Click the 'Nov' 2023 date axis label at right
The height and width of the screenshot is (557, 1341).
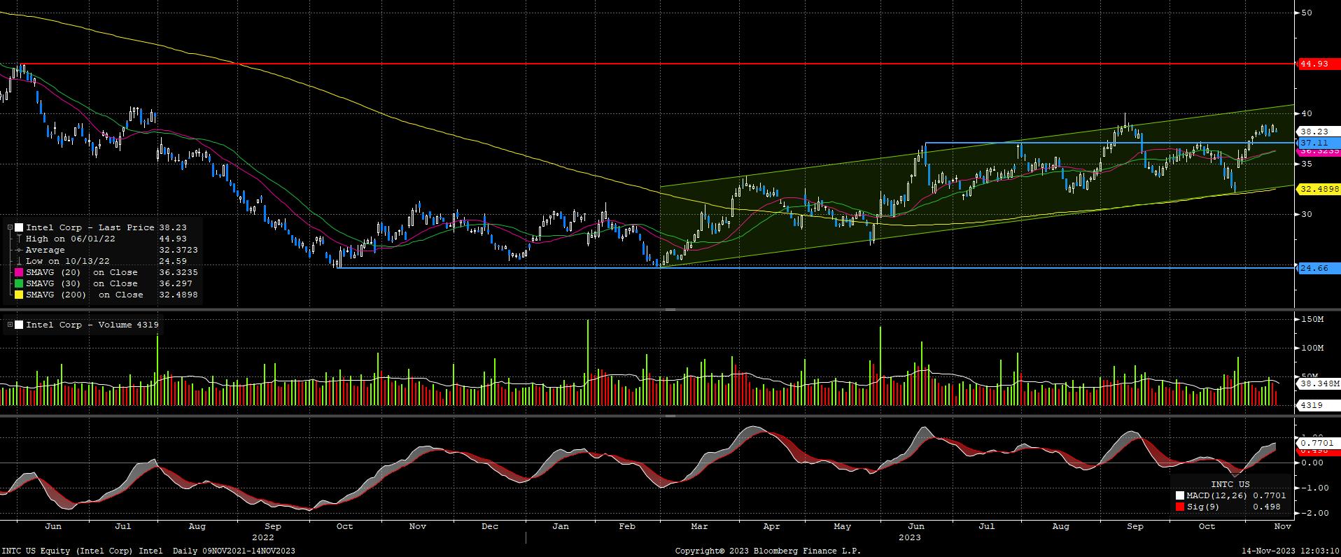(1282, 526)
